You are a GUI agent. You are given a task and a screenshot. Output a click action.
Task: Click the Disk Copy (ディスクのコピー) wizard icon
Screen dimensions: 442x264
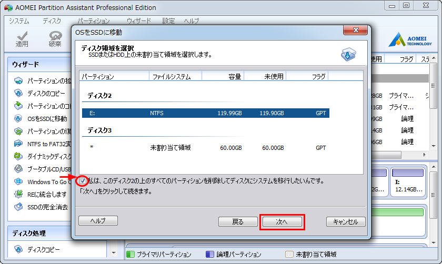(x=18, y=93)
